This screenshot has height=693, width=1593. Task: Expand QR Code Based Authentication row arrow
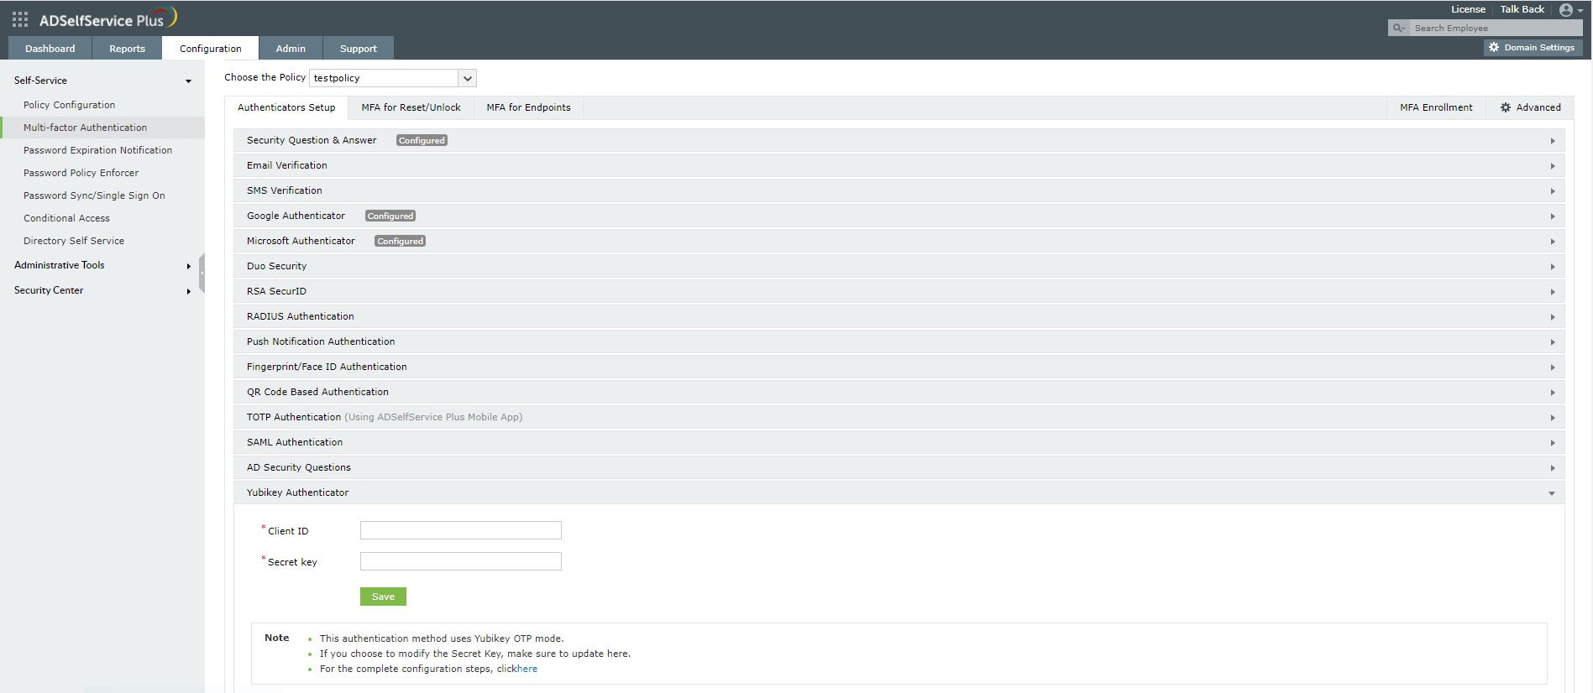tap(1553, 393)
